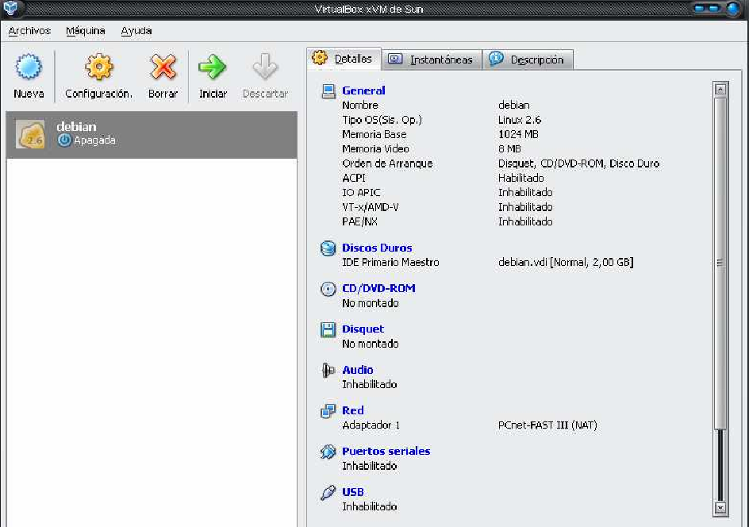The width and height of the screenshot is (749, 527).
Task: Click the VT-x/AMD-V label
Action: [371, 207]
